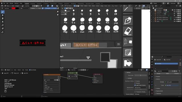The height and width of the screenshot is (102, 182).
Task: Enable Shadow backface culling checkbox
Action: pos(135,83)
